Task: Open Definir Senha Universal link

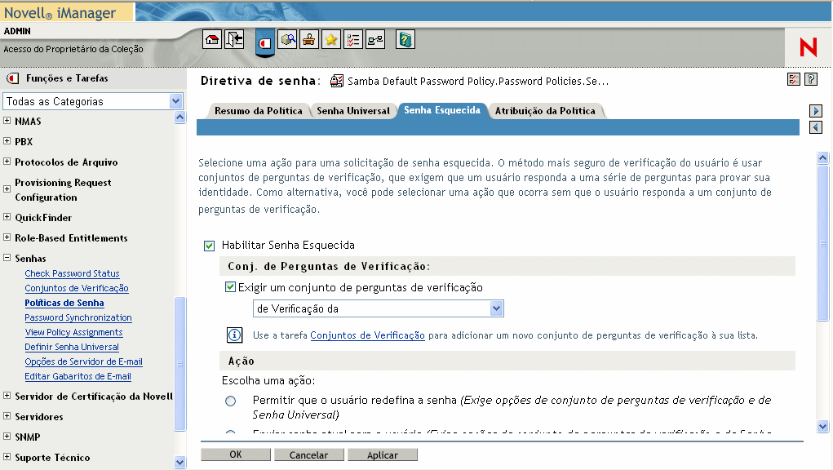Action: tap(72, 347)
